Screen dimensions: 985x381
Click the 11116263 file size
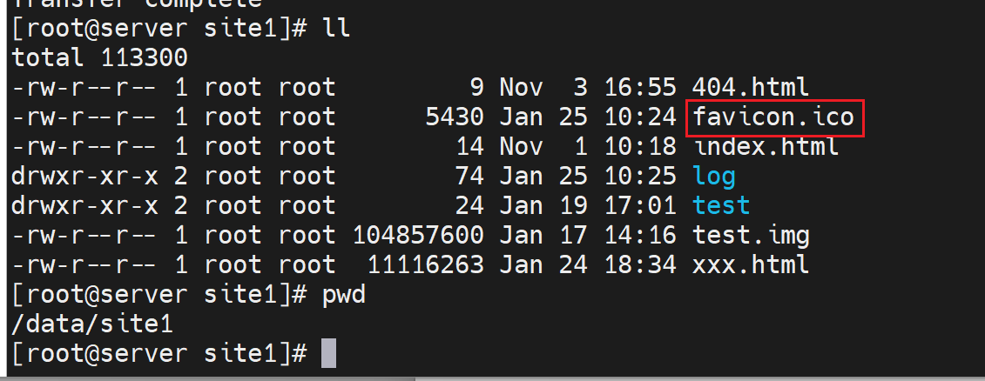click(425, 264)
